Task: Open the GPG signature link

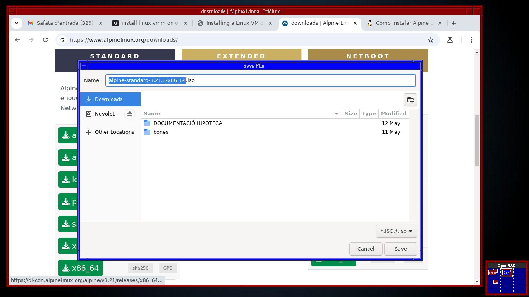Action: click(168, 268)
